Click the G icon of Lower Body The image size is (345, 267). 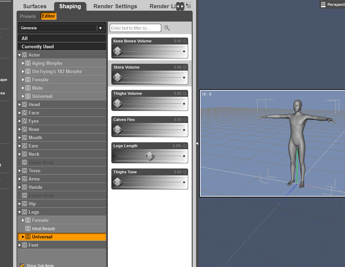24,195
